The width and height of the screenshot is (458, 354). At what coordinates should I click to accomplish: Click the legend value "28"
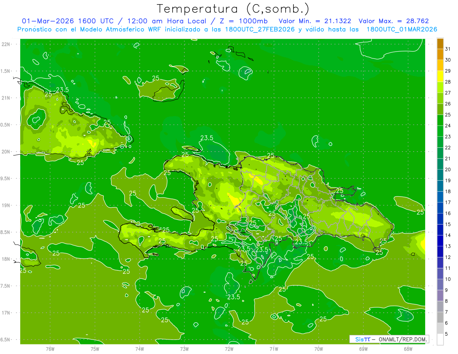pos(448,82)
